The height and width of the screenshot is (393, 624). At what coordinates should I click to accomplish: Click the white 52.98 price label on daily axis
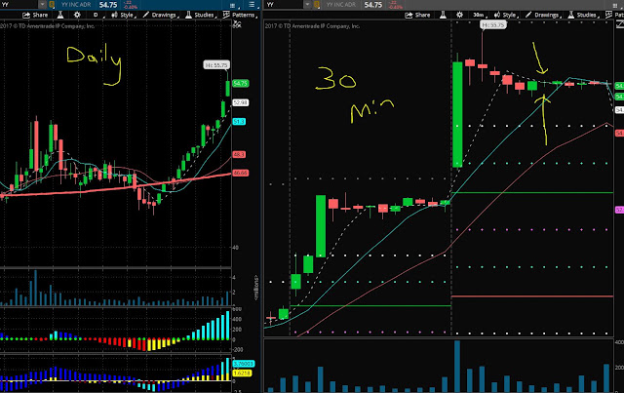click(x=241, y=102)
